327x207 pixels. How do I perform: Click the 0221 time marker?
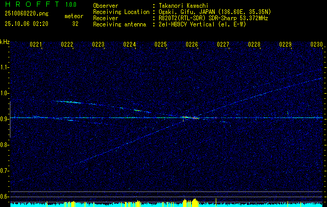click(x=36, y=45)
